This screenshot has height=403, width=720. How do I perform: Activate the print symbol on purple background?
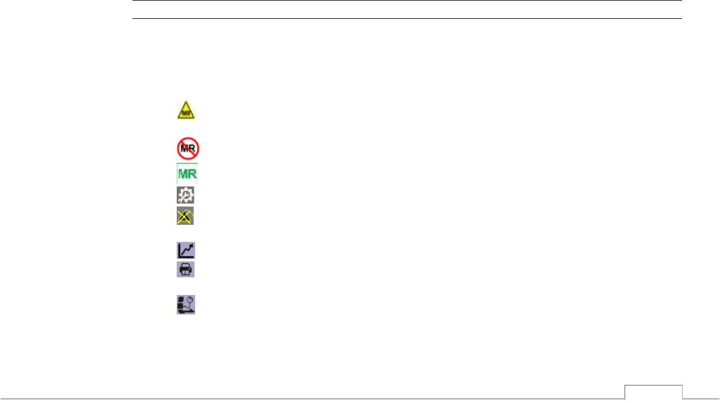click(x=186, y=269)
